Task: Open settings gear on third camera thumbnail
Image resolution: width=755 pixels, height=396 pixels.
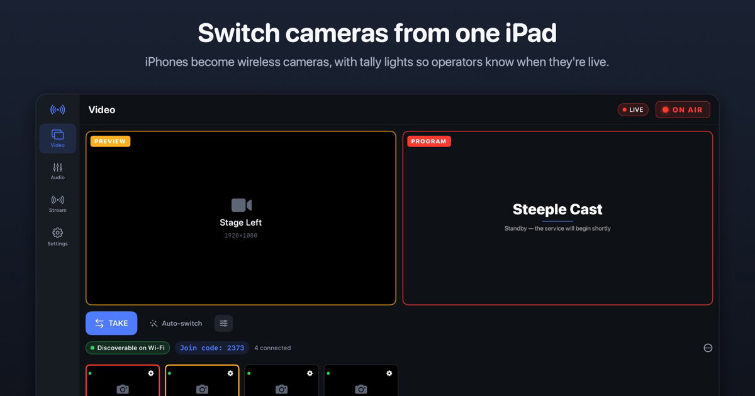Action: (310, 373)
